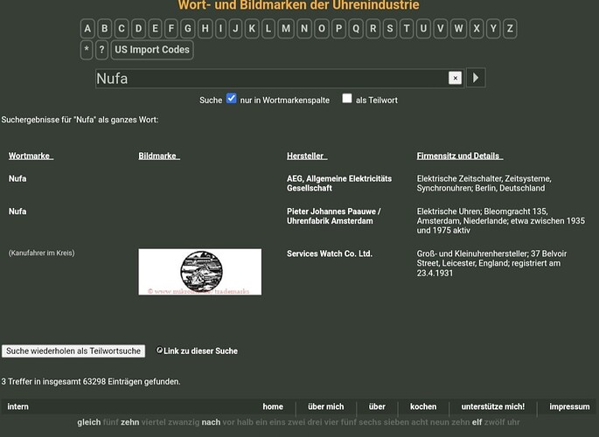
Task: Select letter G in the alphabet index
Action: tap(187, 29)
